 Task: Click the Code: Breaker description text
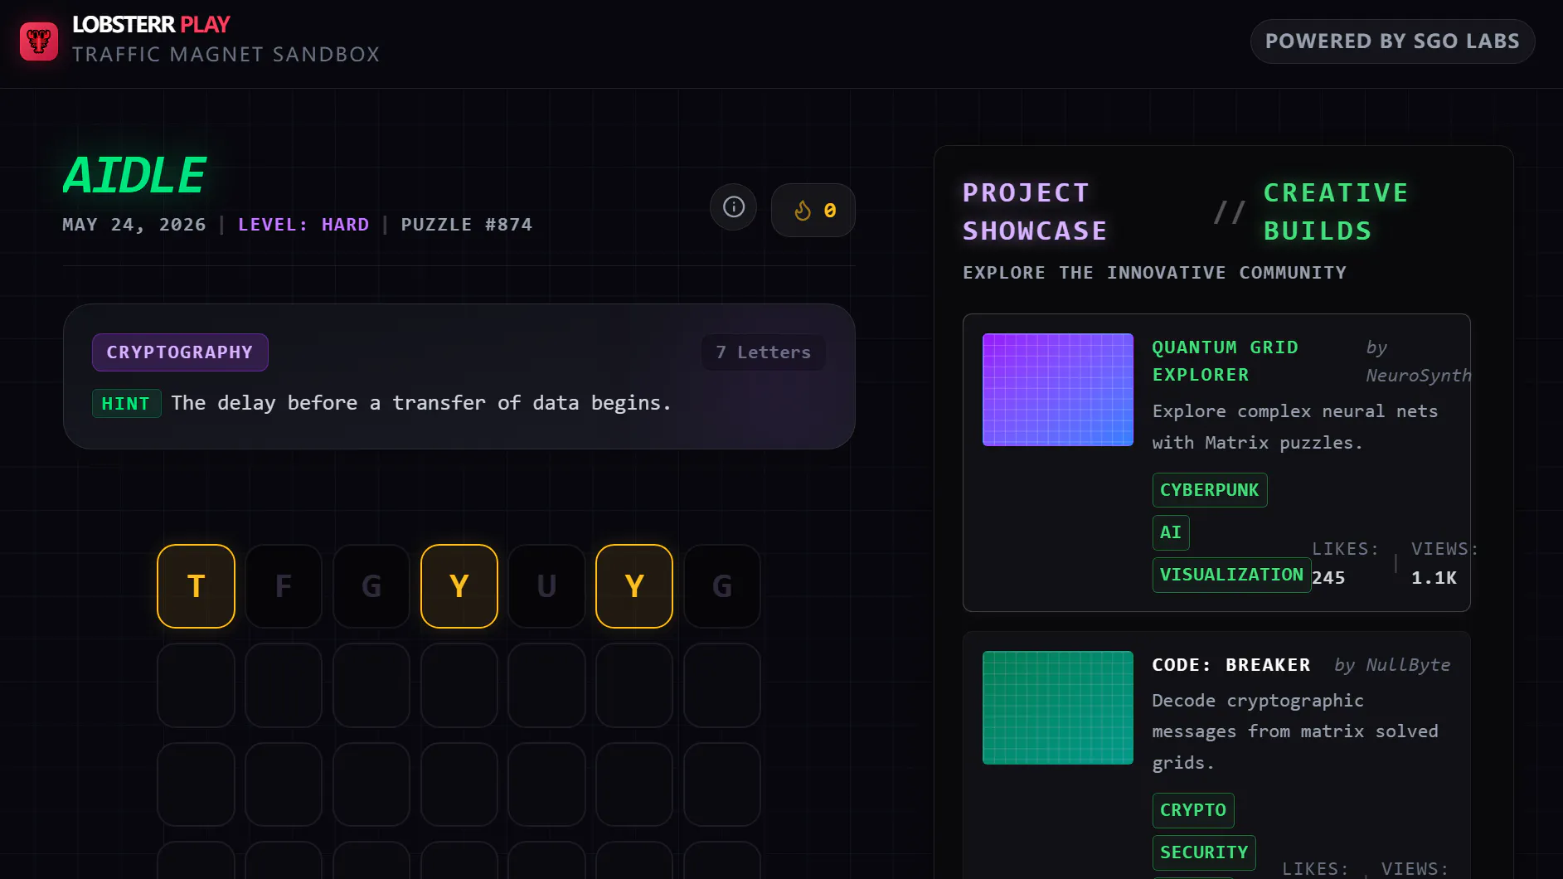1295,731
